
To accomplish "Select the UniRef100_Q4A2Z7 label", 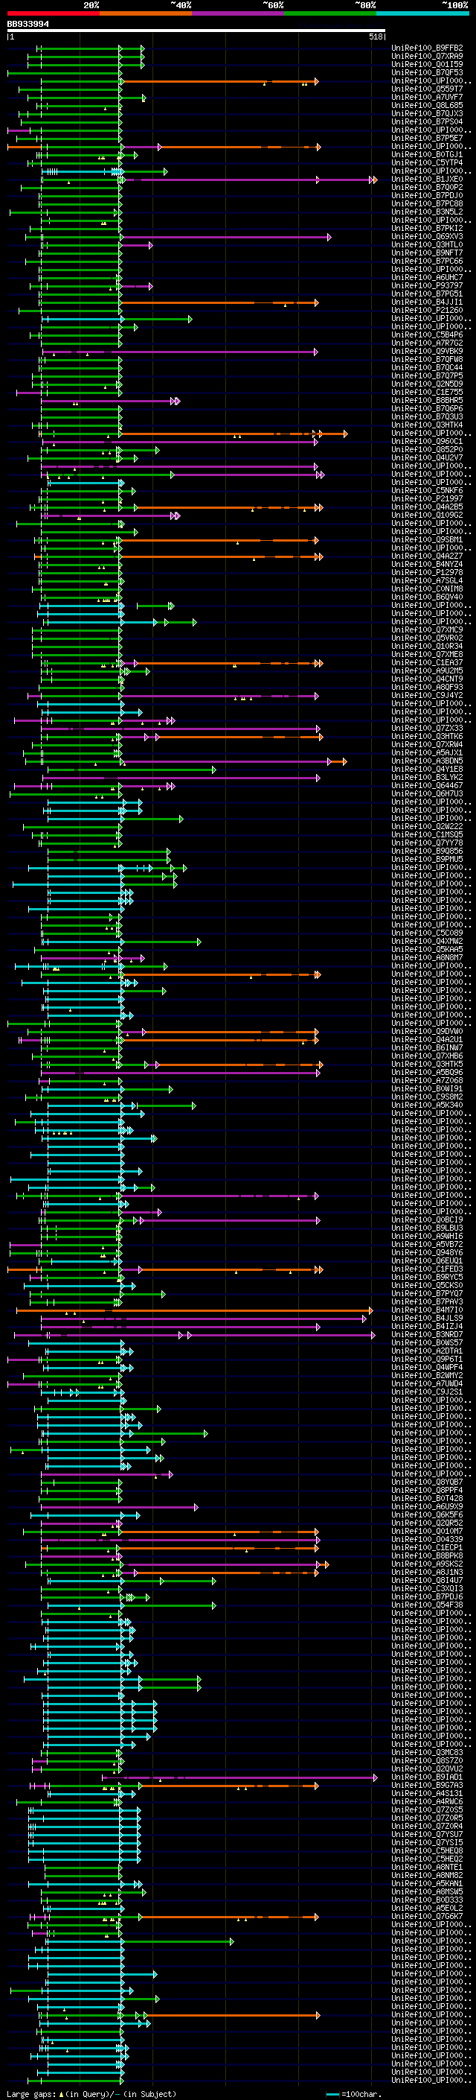I will [427, 556].
